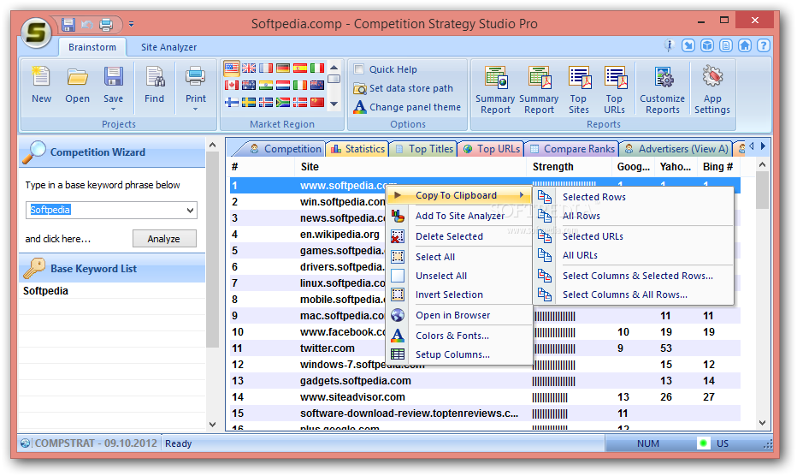Choose Add To Site Analyzer from context menu
The height and width of the screenshot is (476, 797).
pyautogui.click(x=460, y=216)
